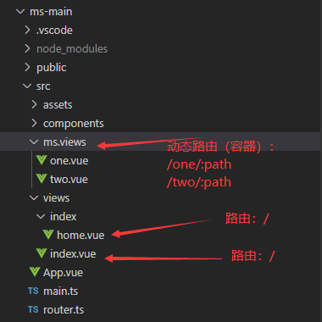Expand the public folder chevron
Viewport: 322px width, 322px height.
tap(27, 67)
